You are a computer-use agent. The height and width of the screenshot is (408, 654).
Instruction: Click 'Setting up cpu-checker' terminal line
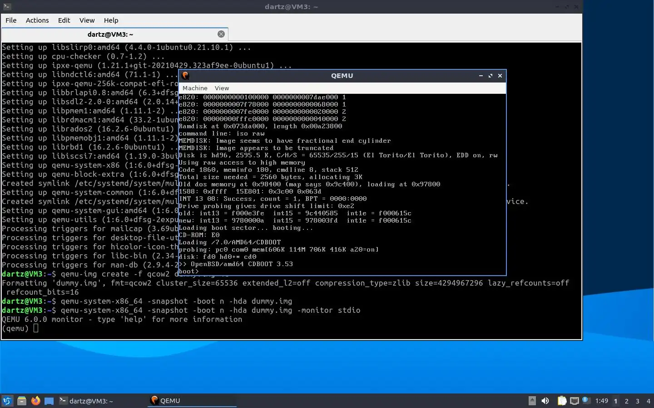pos(83,56)
